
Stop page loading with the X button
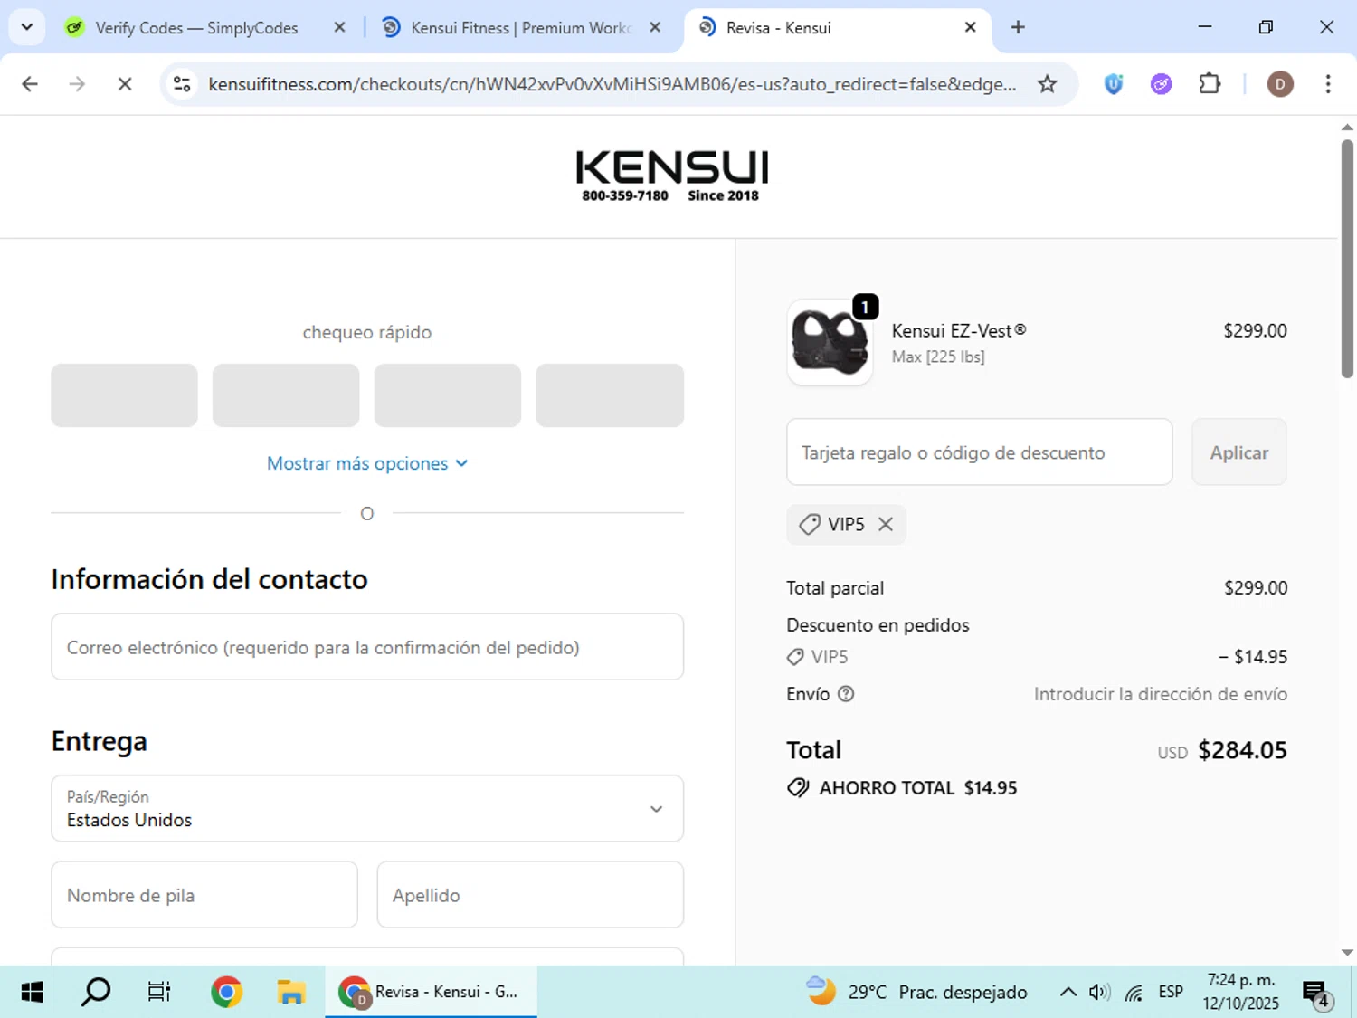point(125,84)
